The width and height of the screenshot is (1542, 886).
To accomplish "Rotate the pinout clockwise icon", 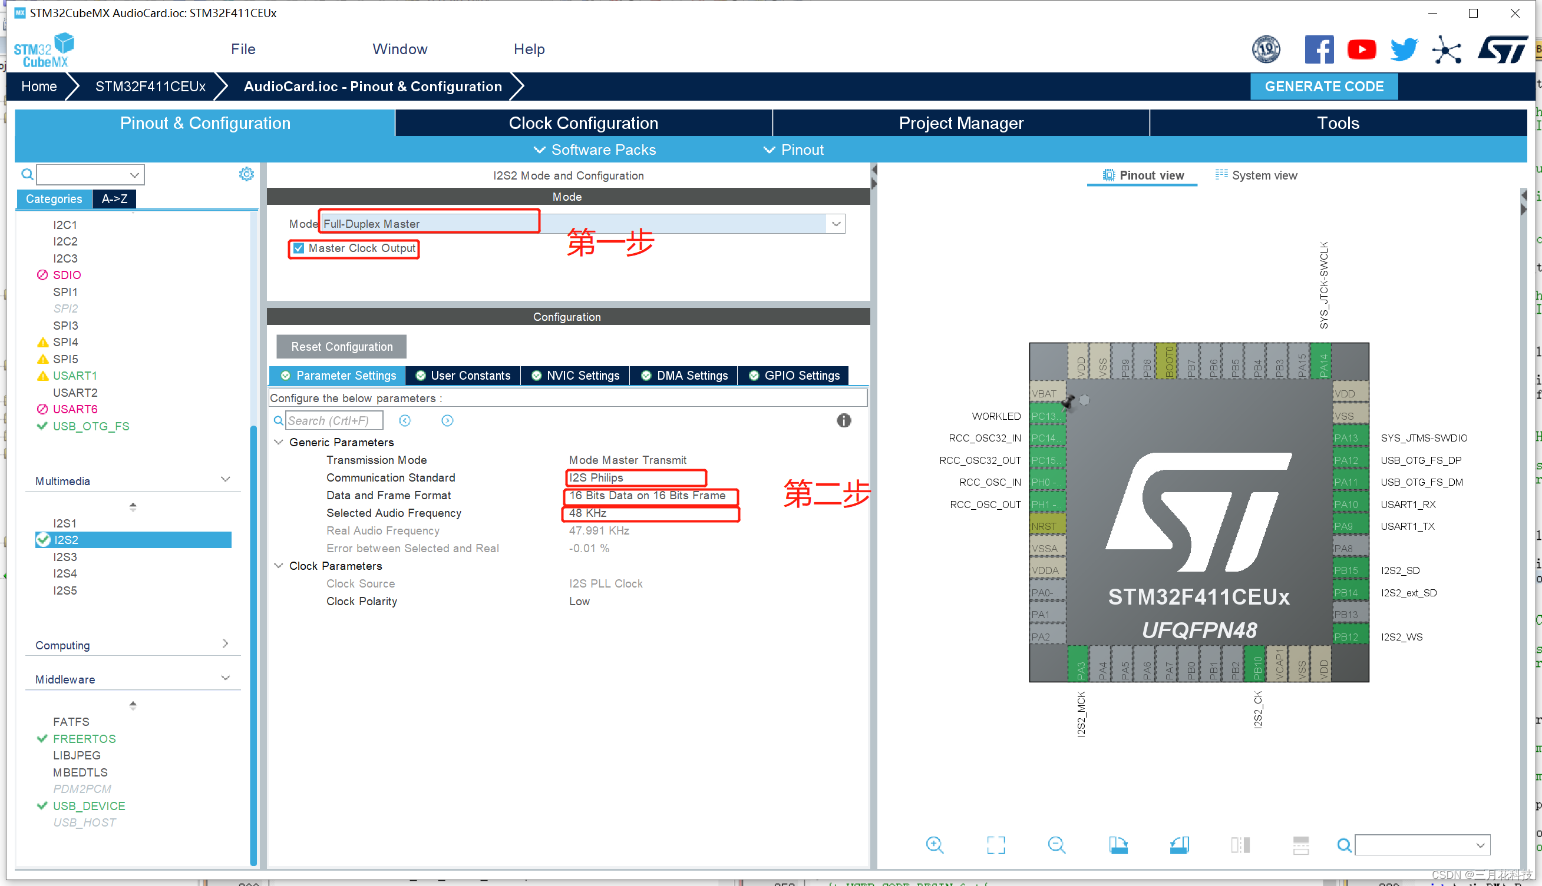I will (1118, 845).
